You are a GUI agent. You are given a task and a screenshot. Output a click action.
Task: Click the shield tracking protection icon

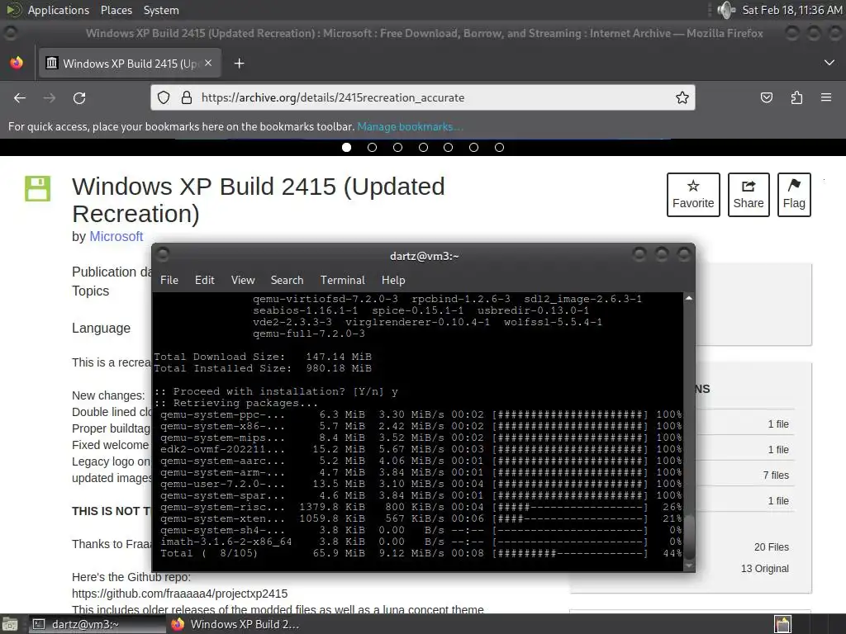164,97
